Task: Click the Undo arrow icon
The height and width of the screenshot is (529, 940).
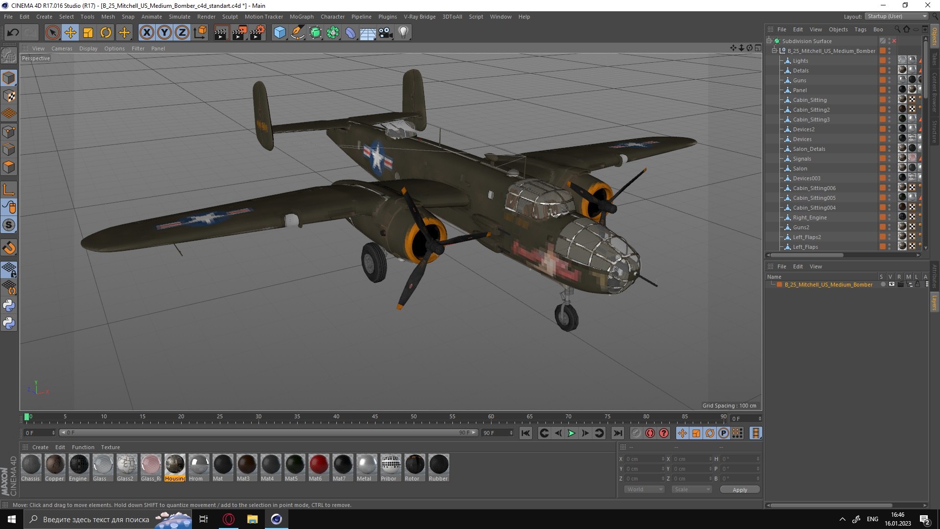Action: pos(13,33)
